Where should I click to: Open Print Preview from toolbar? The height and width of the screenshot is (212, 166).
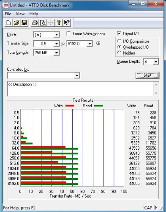43,22
